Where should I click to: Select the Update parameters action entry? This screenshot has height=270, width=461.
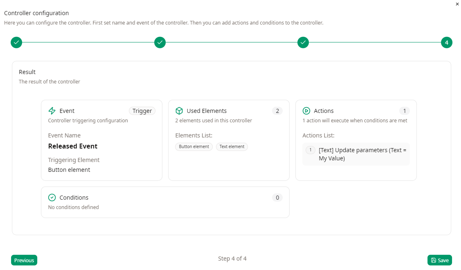pos(356,154)
